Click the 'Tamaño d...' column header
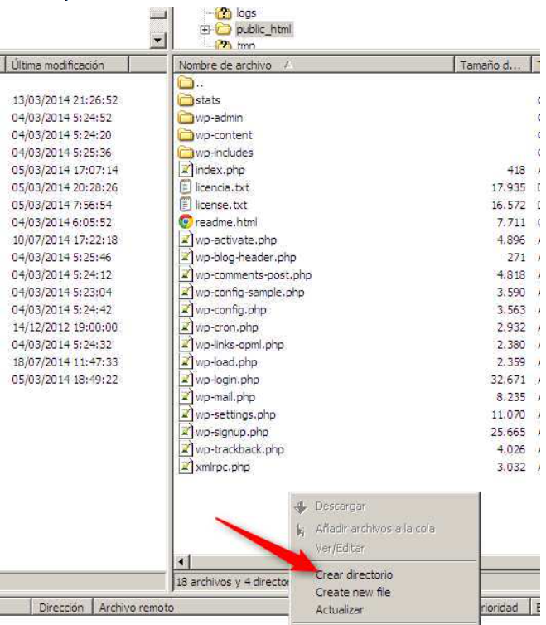Image resolution: width=546 pixels, height=625 pixels. coord(490,65)
